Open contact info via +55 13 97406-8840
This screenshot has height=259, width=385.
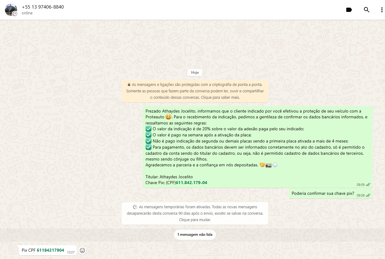[x=43, y=7]
